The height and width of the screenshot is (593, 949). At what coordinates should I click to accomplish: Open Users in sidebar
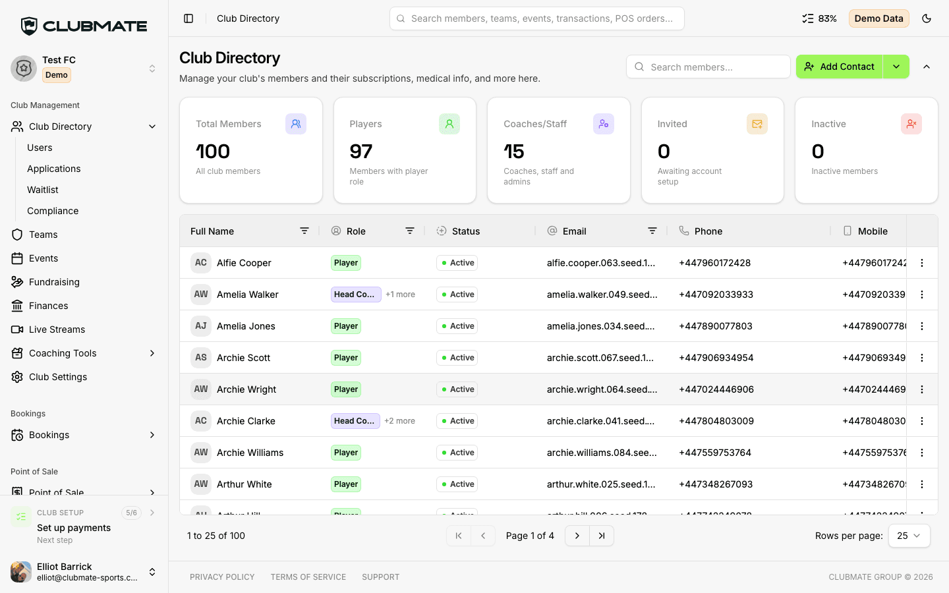click(40, 148)
